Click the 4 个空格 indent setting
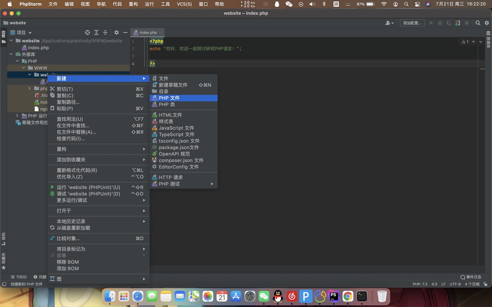 pos(472,284)
